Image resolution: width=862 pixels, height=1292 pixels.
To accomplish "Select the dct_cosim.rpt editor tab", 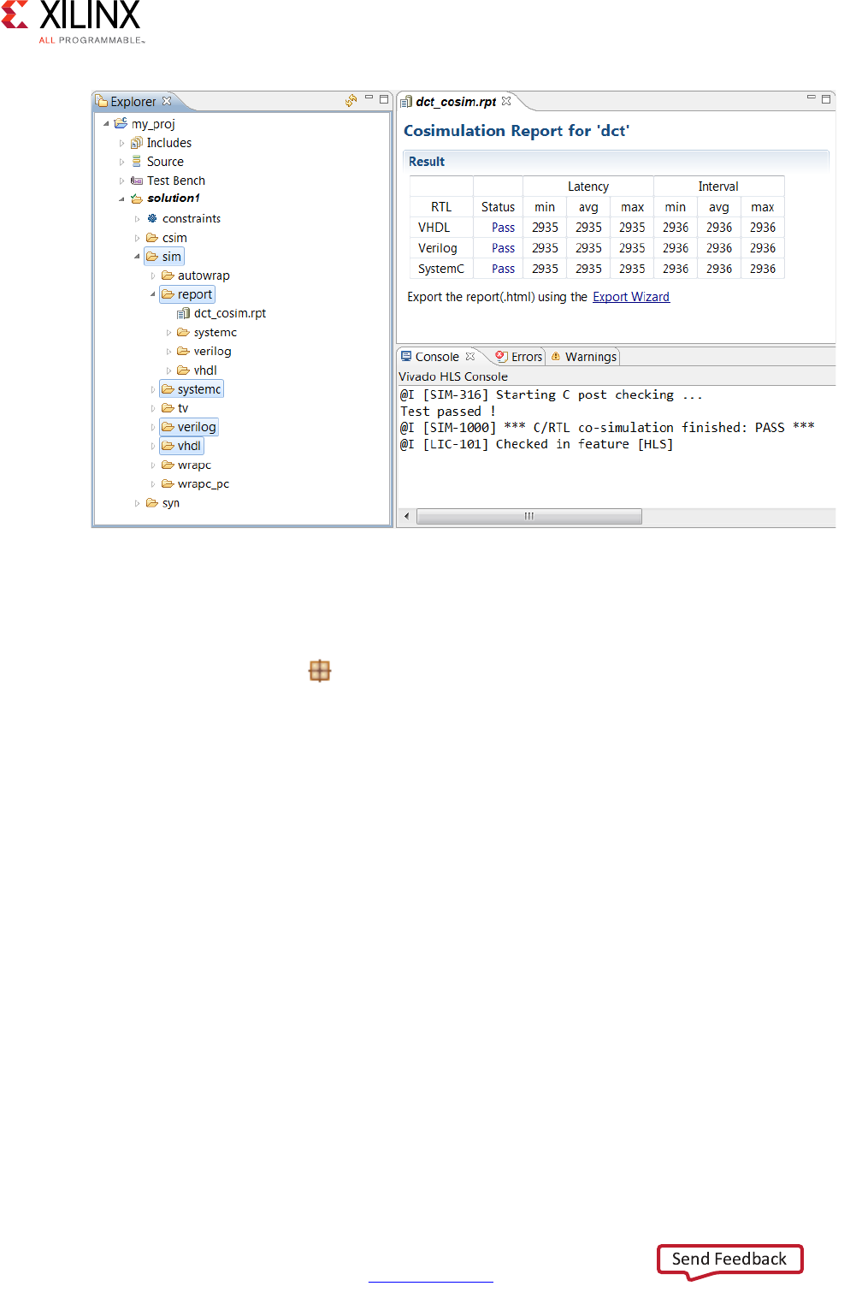I will pyautogui.click(x=457, y=101).
